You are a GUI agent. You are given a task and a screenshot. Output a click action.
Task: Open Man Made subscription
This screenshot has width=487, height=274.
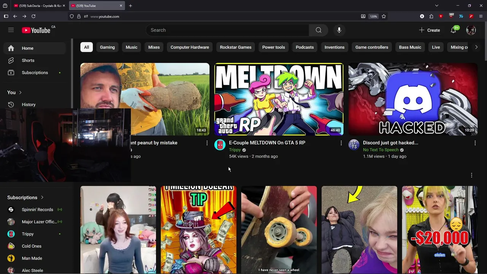pyautogui.click(x=35, y=258)
